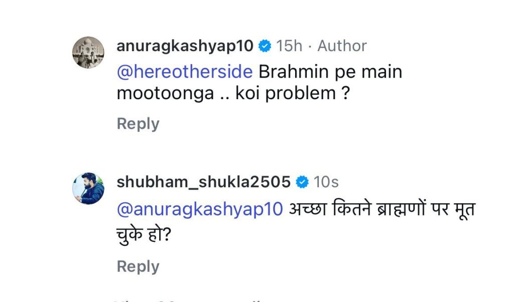The image size is (514, 302).
Task: Click the 15h timestamp
Action: pos(289,46)
